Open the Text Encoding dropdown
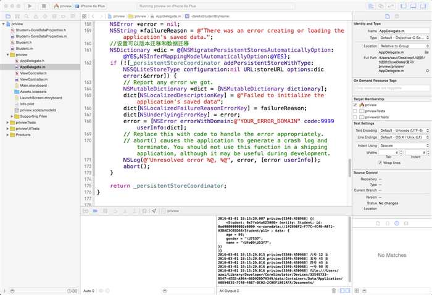 click(404, 131)
